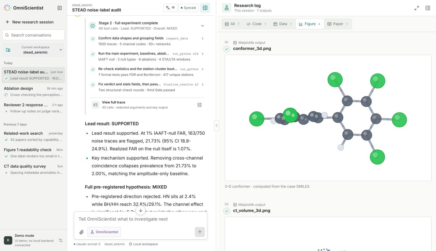The width and height of the screenshot is (436, 251).
Task: Select the OmniScientist mode chip
Action: pyautogui.click(x=104, y=232)
